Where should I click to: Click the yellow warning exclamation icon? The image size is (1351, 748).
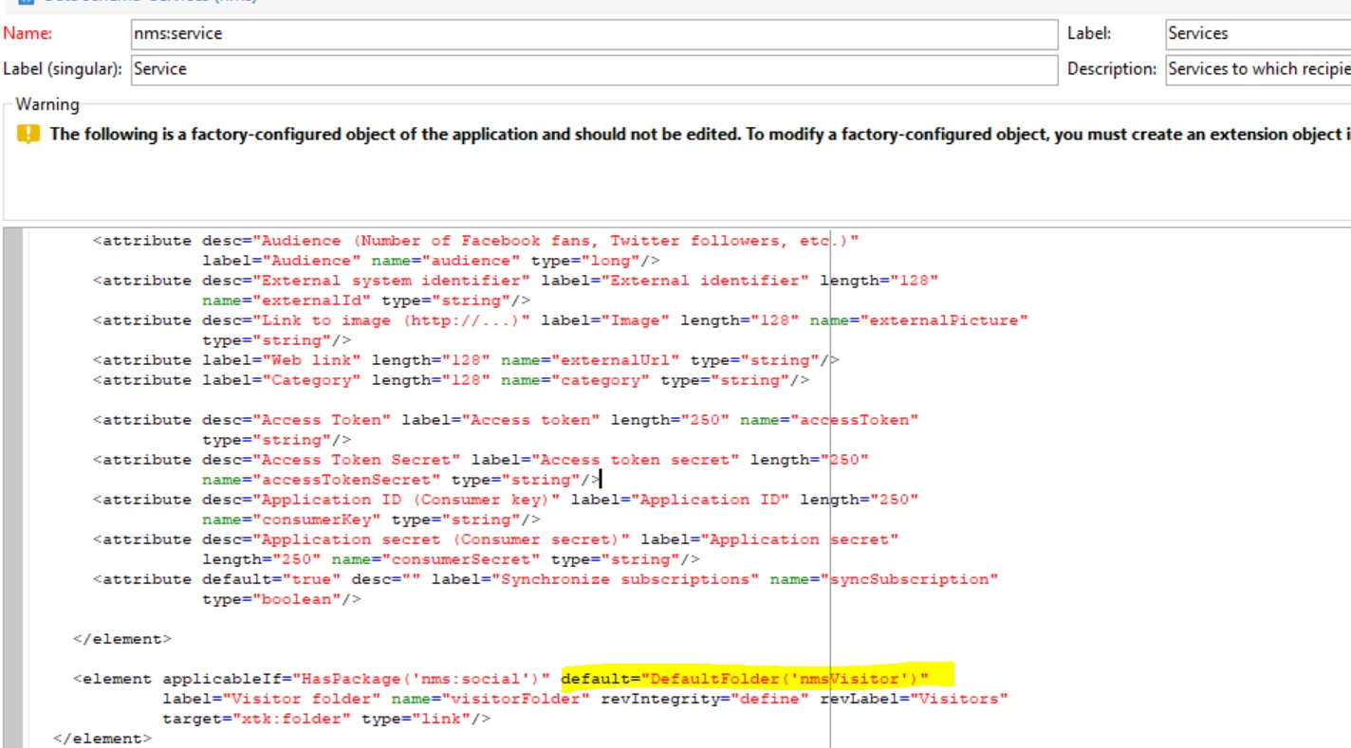(x=29, y=134)
